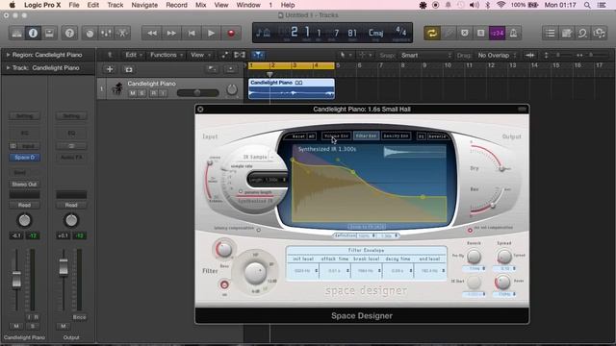Select the Filter Env button in Space Designer
The height and width of the screenshot is (346, 616).
pyautogui.click(x=366, y=136)
